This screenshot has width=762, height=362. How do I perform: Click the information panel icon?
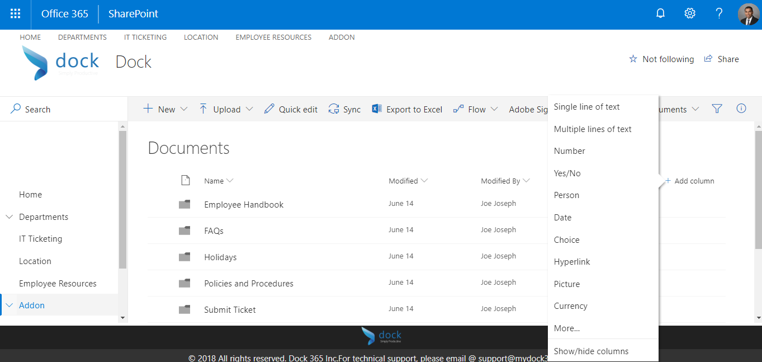[x=741, y=109]
